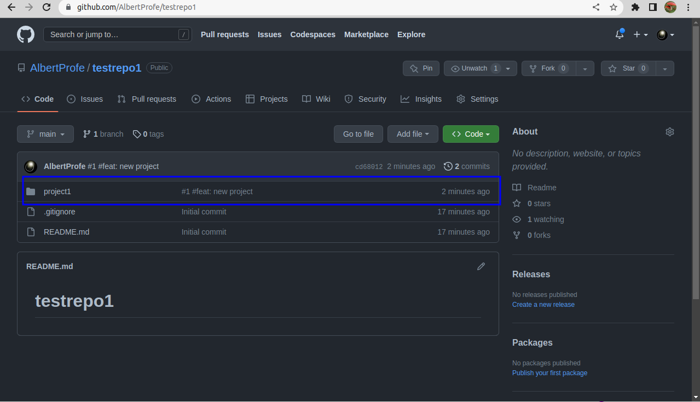Open the Chrome three-dot menu
This screenshot has height=402, width=700.
[x=688, y=7]
